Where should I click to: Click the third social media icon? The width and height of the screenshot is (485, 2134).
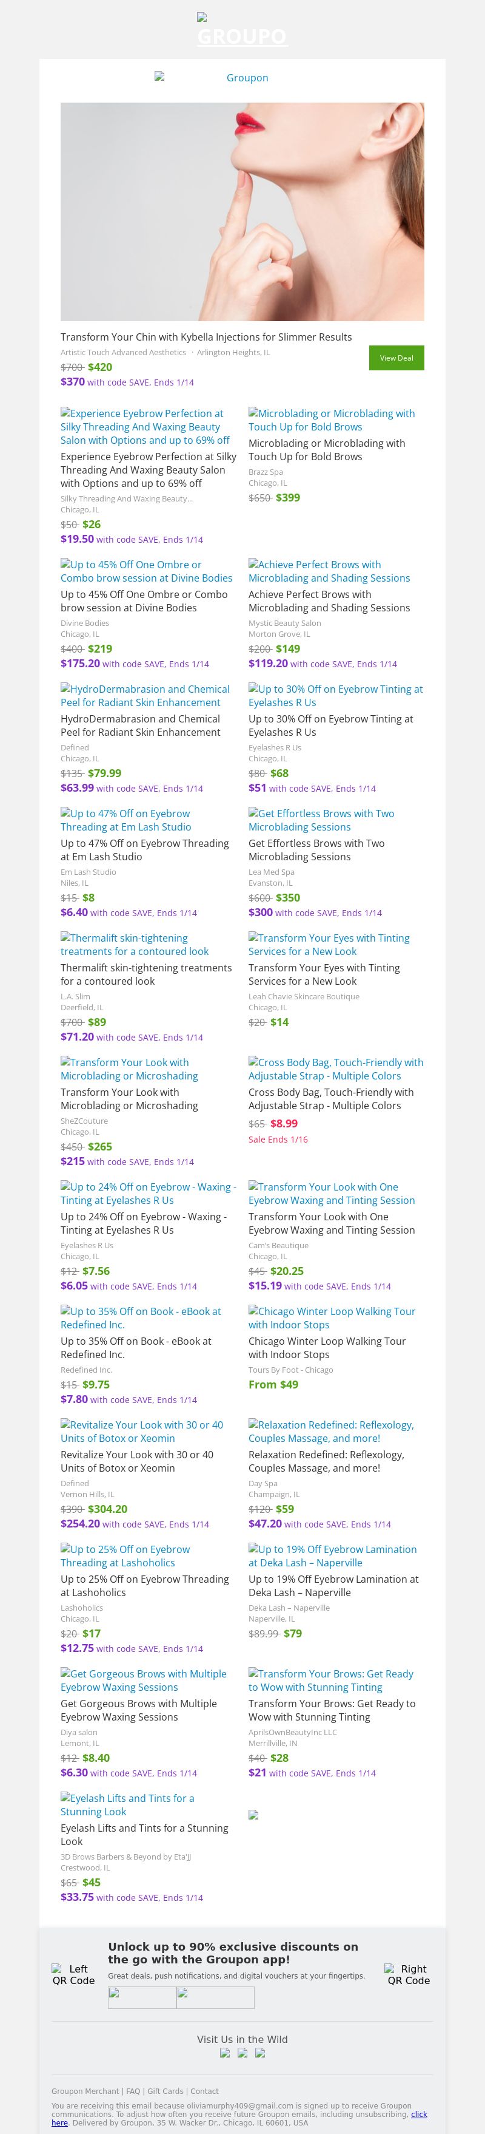pyautogui.click(x=260, y=2053)
